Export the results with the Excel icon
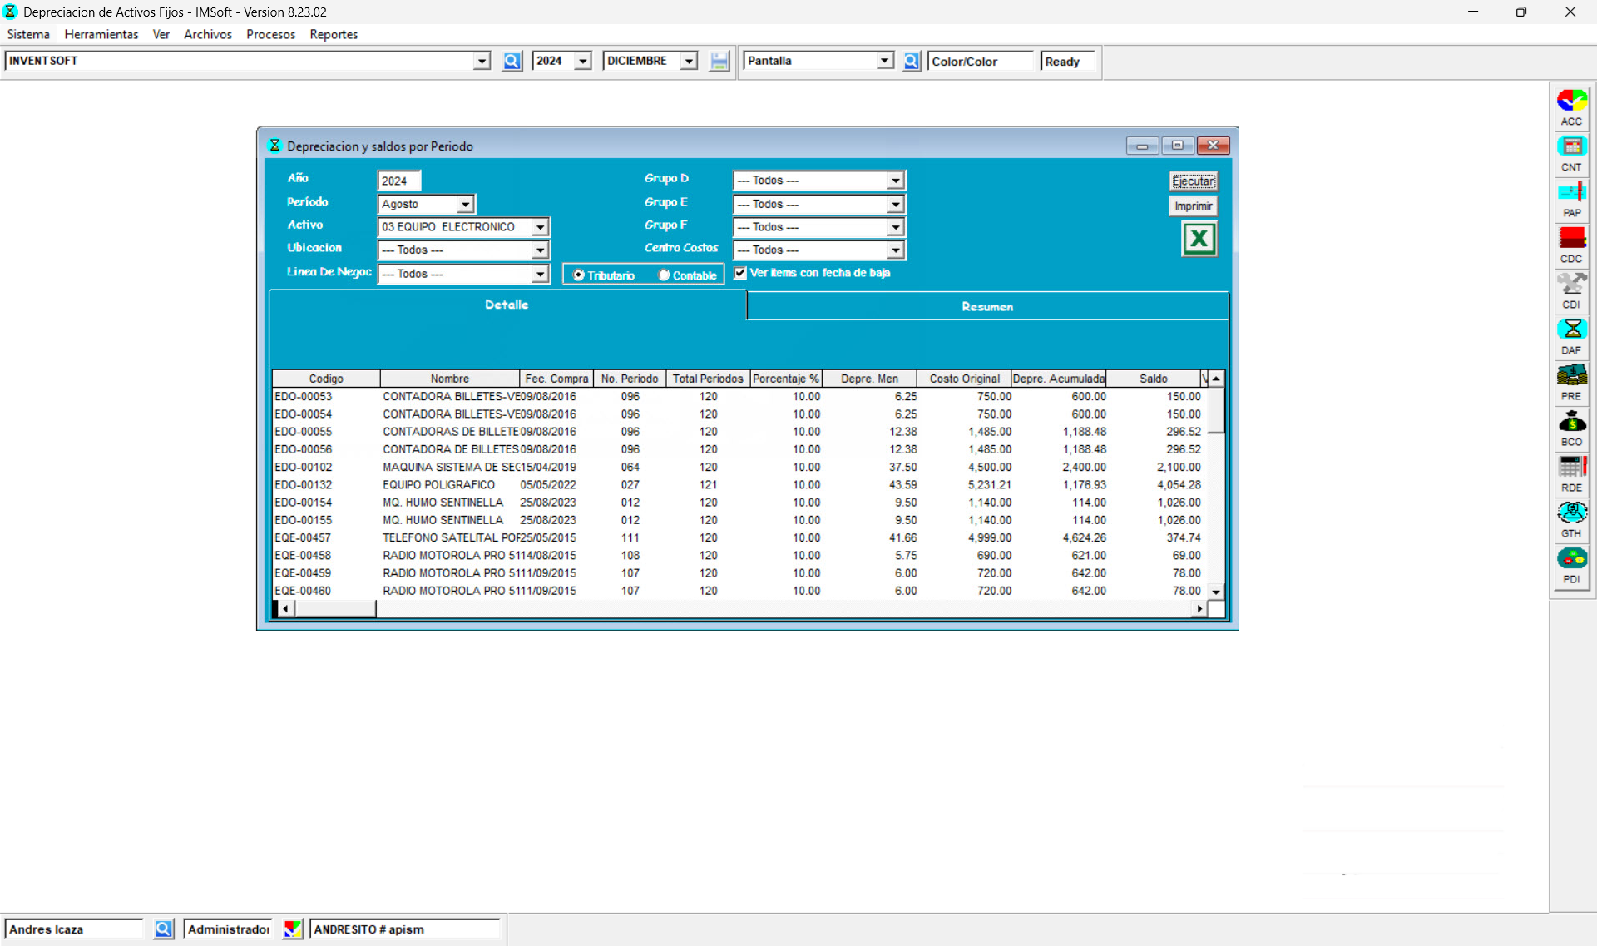 pyautogui.click(x=1199, y=239)
